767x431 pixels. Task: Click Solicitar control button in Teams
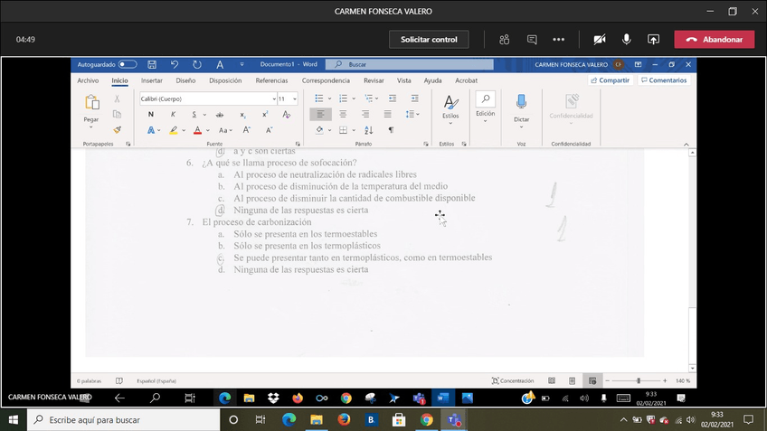429,40
